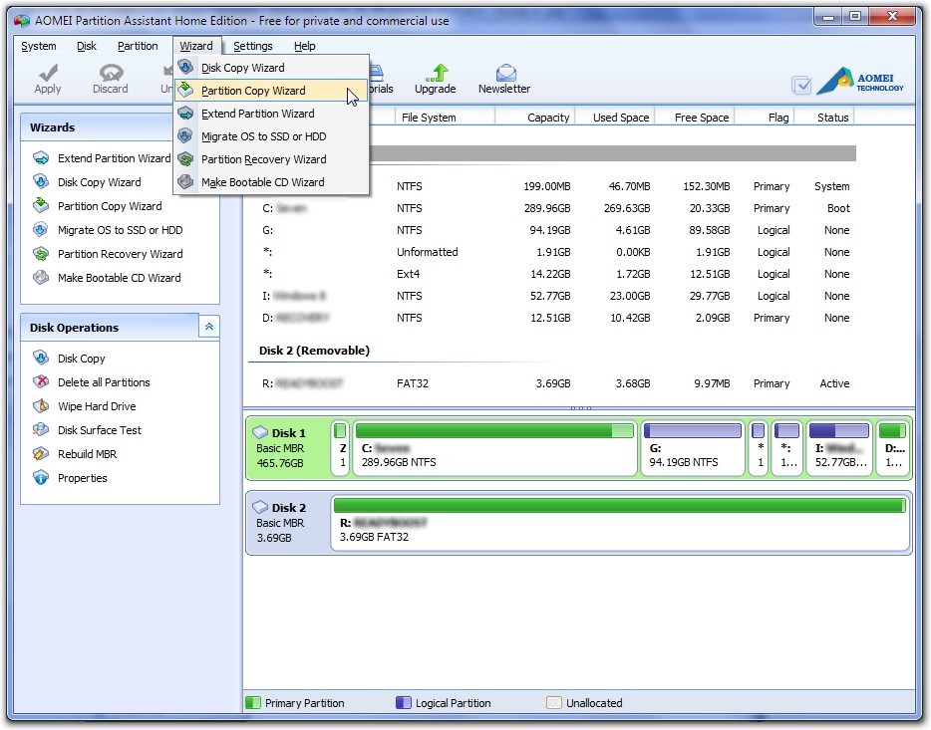Click Rebuild MBR icon
The image size is (931, 730).
pyautogui.click(x=41, y=454)
